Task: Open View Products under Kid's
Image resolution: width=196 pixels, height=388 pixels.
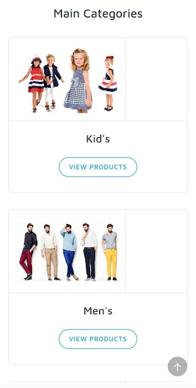Action: point(98,167)
